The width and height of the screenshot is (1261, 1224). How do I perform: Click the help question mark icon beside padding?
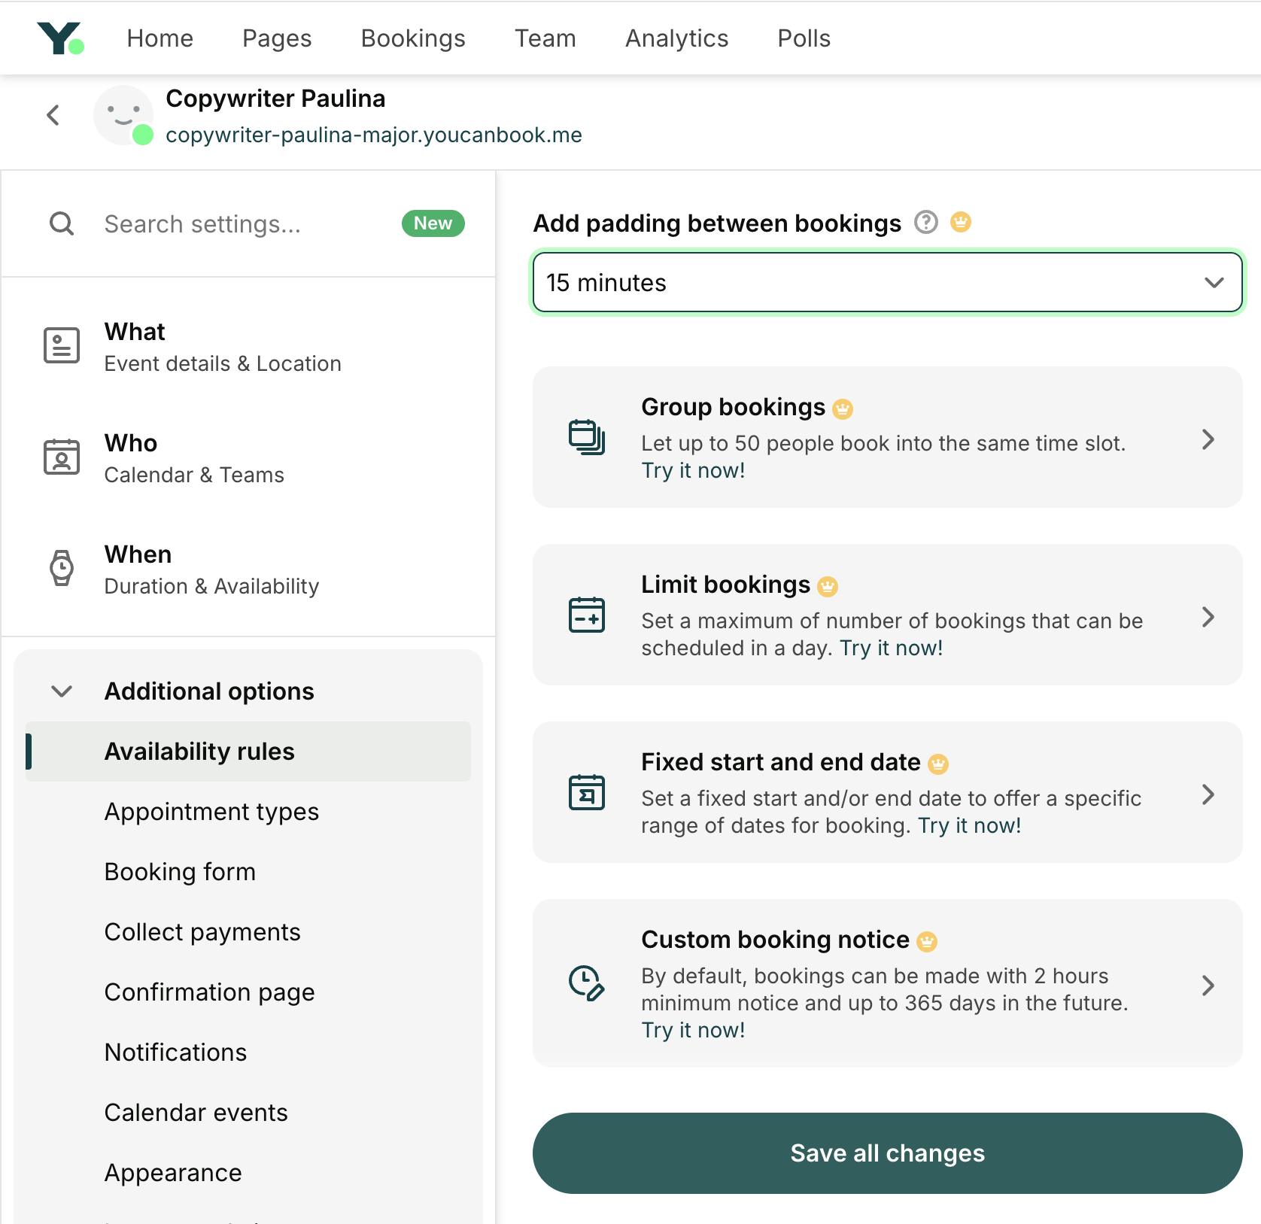point(925,223)
